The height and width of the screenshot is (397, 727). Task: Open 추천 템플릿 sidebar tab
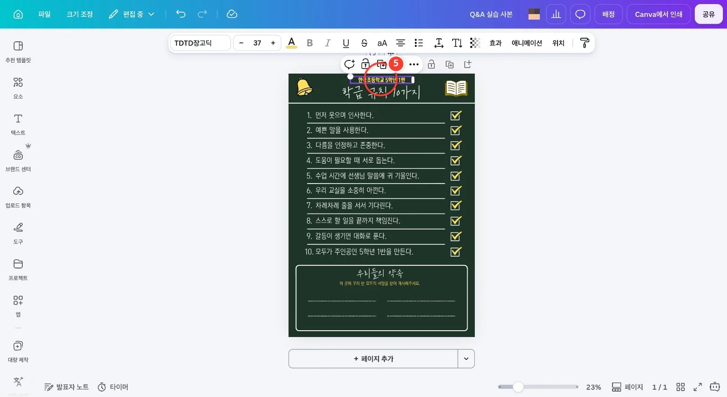18,52
